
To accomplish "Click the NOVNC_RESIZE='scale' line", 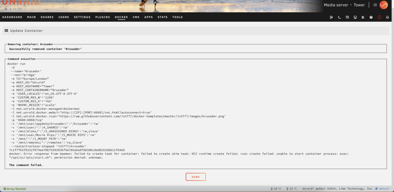I will point(33,105).
